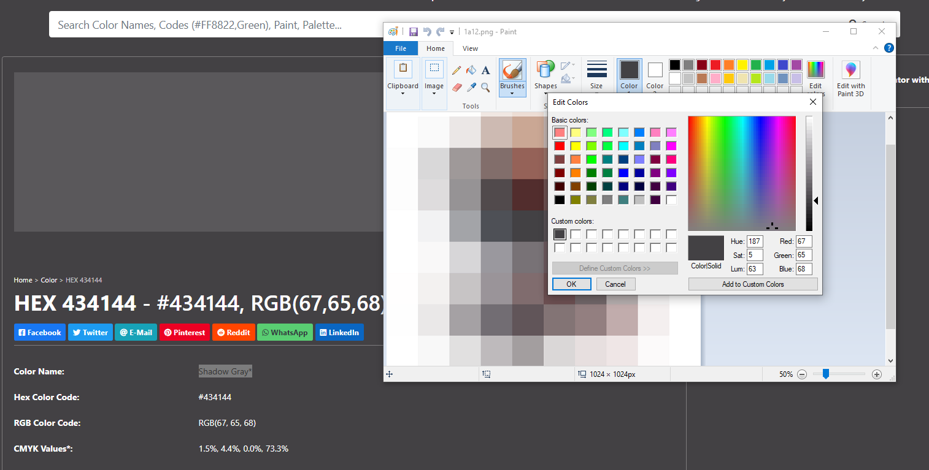
Task: Expand the Brushes dropdown arrow
Action: coord(512,94)
